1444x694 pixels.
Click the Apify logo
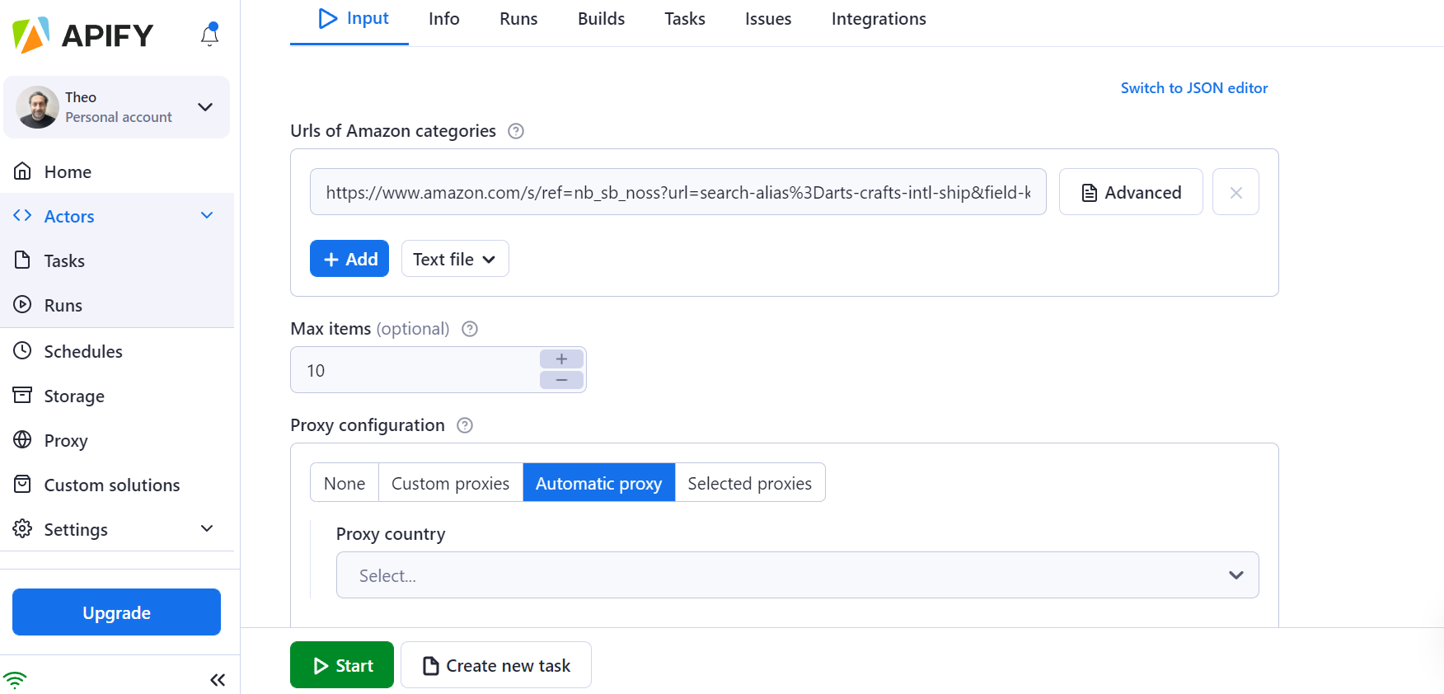tap(83, 35)
